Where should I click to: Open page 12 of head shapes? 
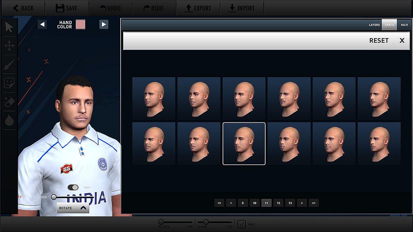pyautogui.click(x=278, y=203)
